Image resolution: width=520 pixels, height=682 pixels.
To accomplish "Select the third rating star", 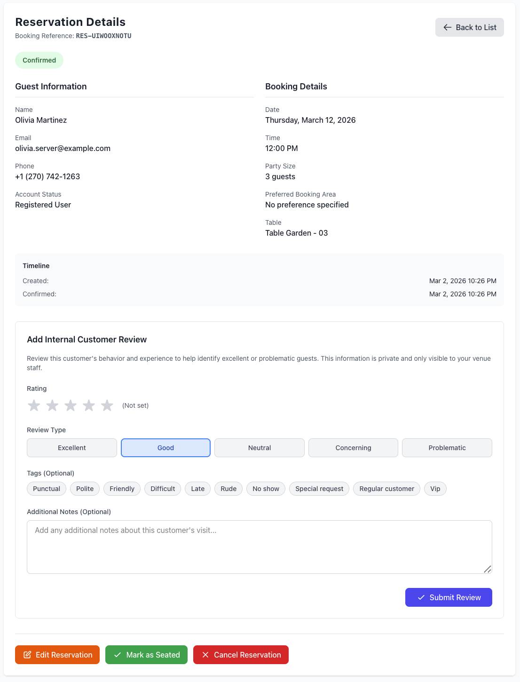I will coord(71,405).
